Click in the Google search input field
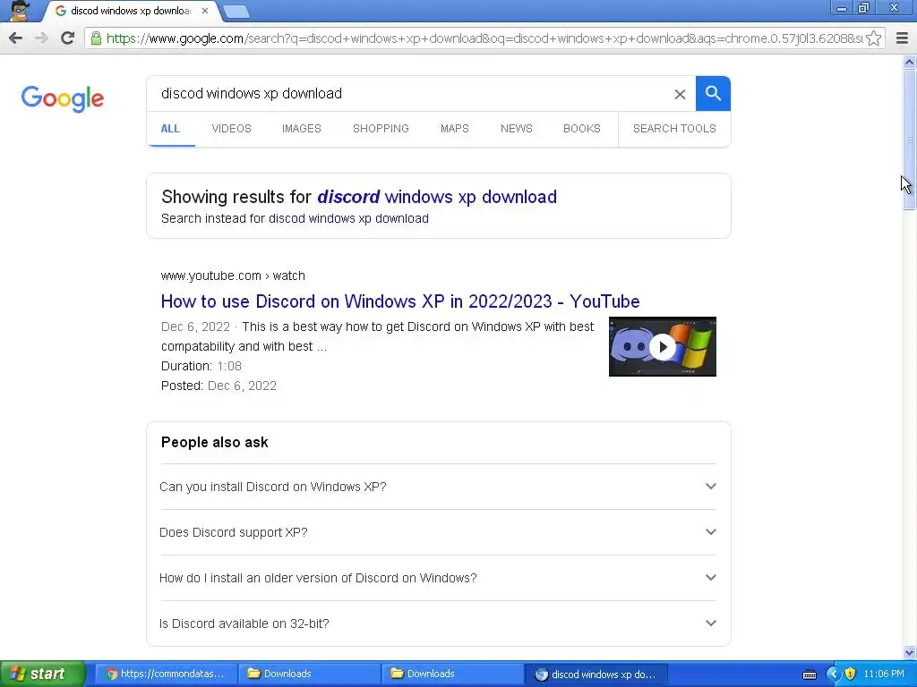Image resolution: width=917 pixels, height=687 pixels. (x=409, y=93)
